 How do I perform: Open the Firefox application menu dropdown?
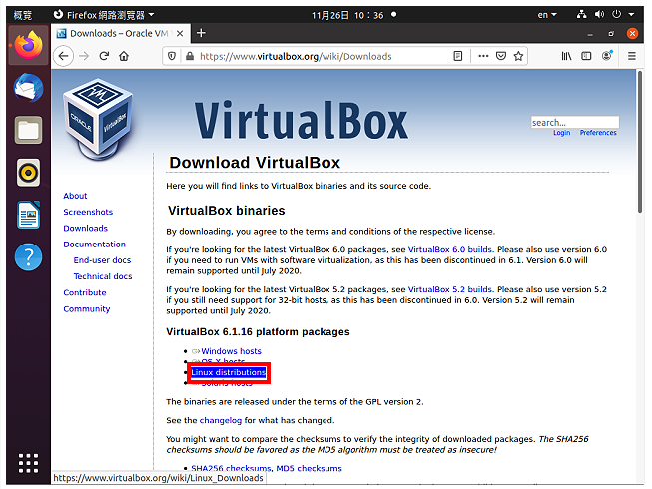click(104, 15)
